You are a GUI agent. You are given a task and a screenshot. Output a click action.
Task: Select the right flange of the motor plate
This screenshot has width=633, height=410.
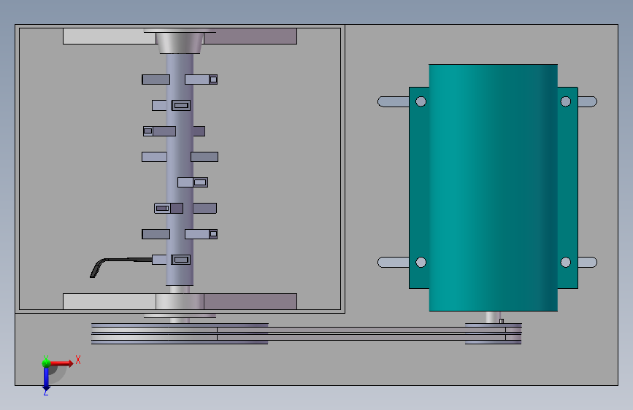(x=567, y=187)
